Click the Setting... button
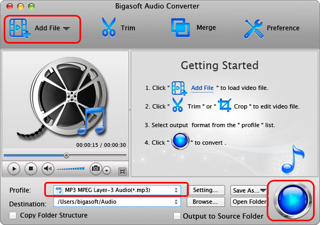This screenshot has width=320, height=225. point(206,190)
